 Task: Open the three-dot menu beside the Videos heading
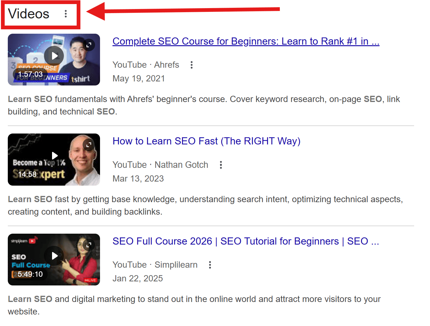66,14
